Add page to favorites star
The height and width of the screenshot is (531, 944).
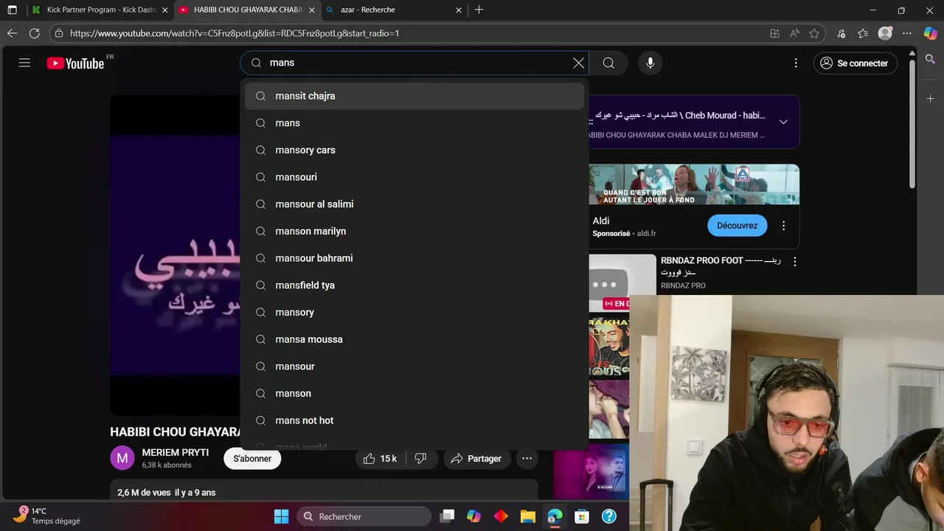coord(814,33)
